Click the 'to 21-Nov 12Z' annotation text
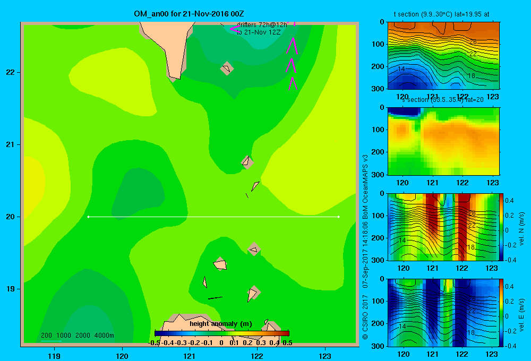This screenshot has width=531, height=361. pyautogui.click(x=259, y=32)
